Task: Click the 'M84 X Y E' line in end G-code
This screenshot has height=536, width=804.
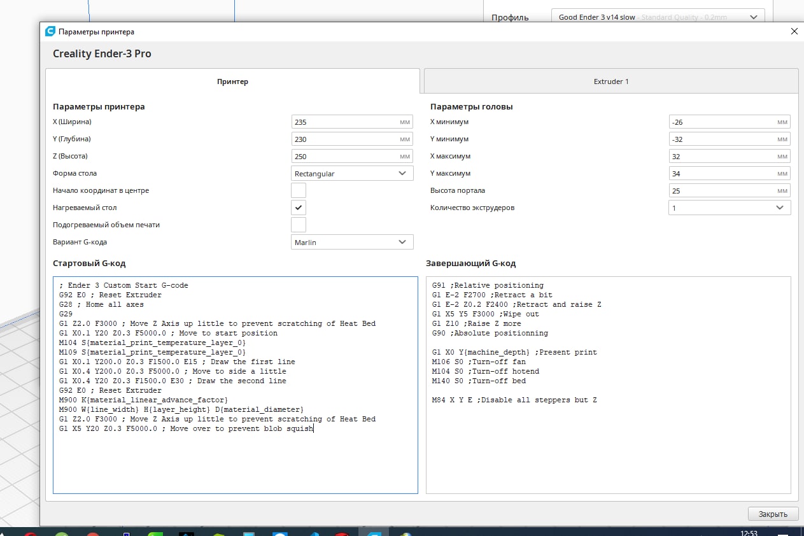Action: click(x=514, y=400)
